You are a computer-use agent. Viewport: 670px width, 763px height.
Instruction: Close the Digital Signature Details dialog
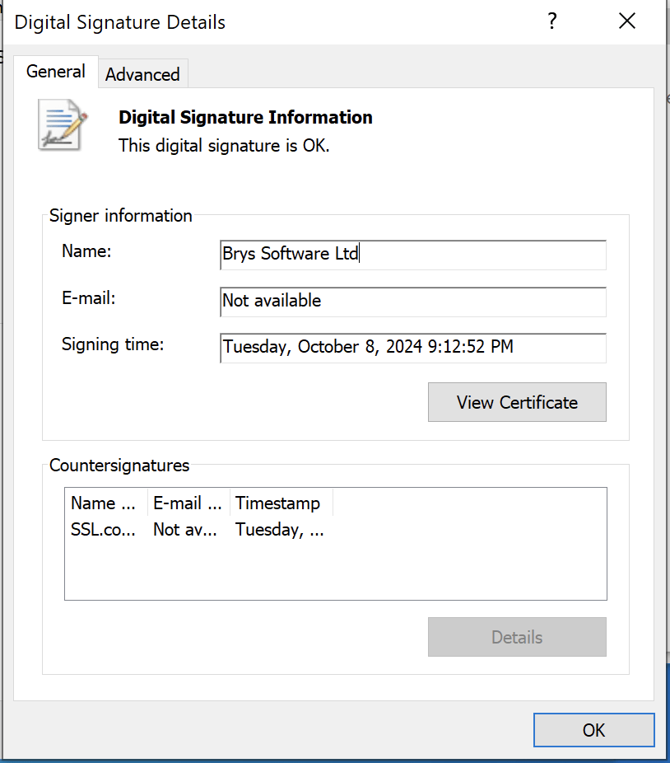[626, 21]
